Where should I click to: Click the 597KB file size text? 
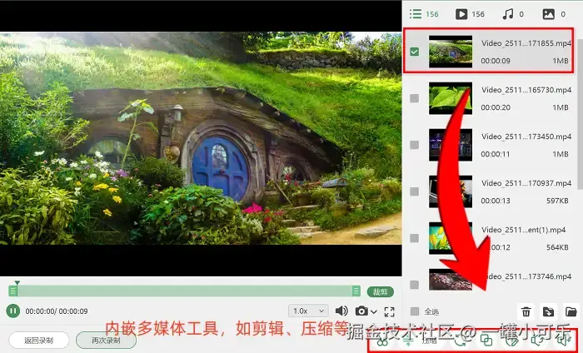pos(557,201)
